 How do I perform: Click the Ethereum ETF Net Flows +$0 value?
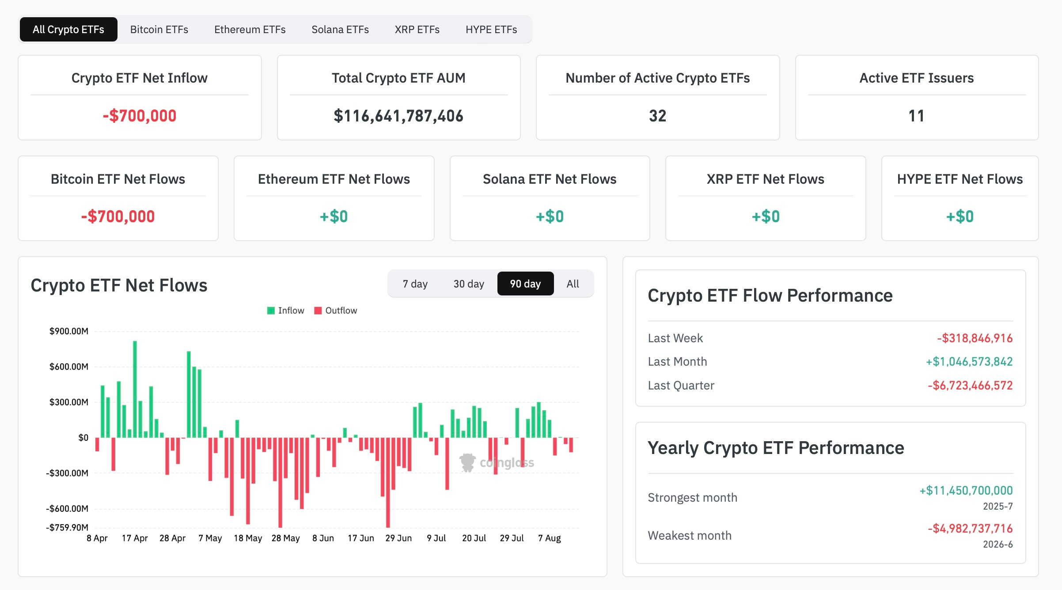point(334,216)
